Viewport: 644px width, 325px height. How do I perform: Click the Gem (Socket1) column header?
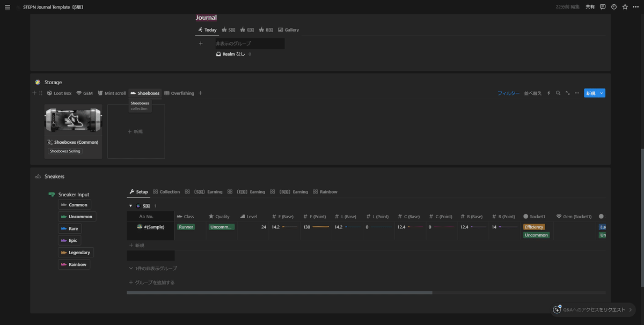(x=574, y=217)
